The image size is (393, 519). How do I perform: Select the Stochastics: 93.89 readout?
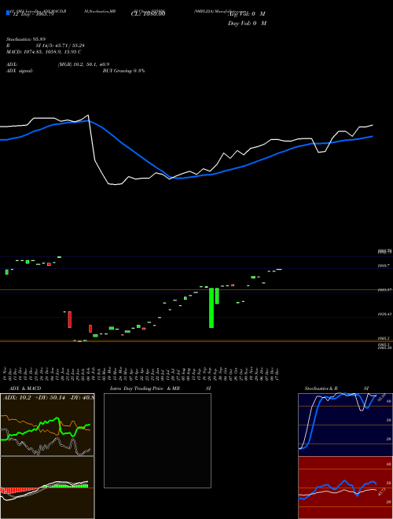pos(26,39)
